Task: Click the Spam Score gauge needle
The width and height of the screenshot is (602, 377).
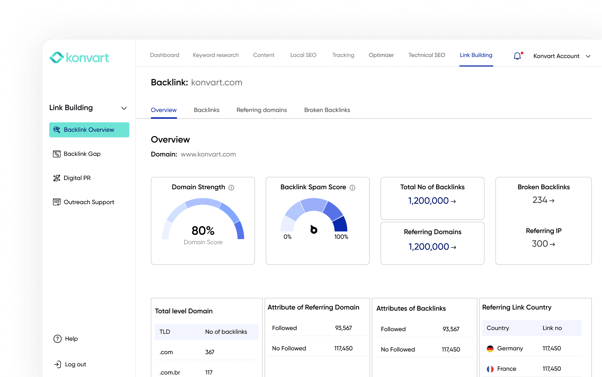Action: pyautogui.click(x=314, y=230)
